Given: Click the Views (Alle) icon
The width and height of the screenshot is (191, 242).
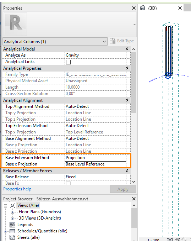Looking at the screenshot, I should point(12,205).
